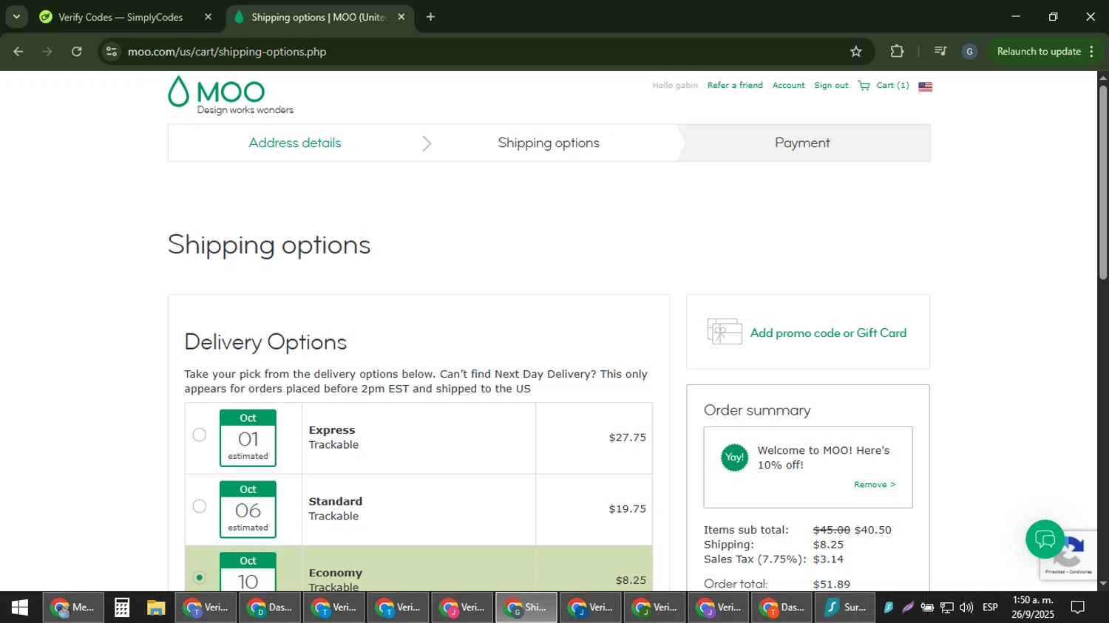Reload the current page
The width and height of the screenshot is (1109, 623).
(77, 52)
